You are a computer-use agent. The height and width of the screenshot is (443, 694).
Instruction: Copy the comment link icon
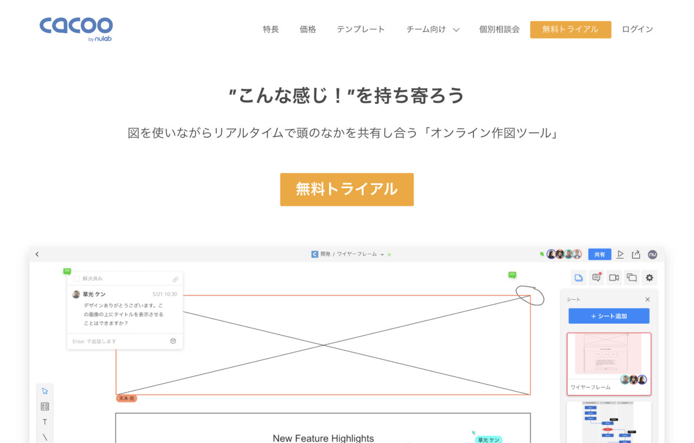[175, 279]
